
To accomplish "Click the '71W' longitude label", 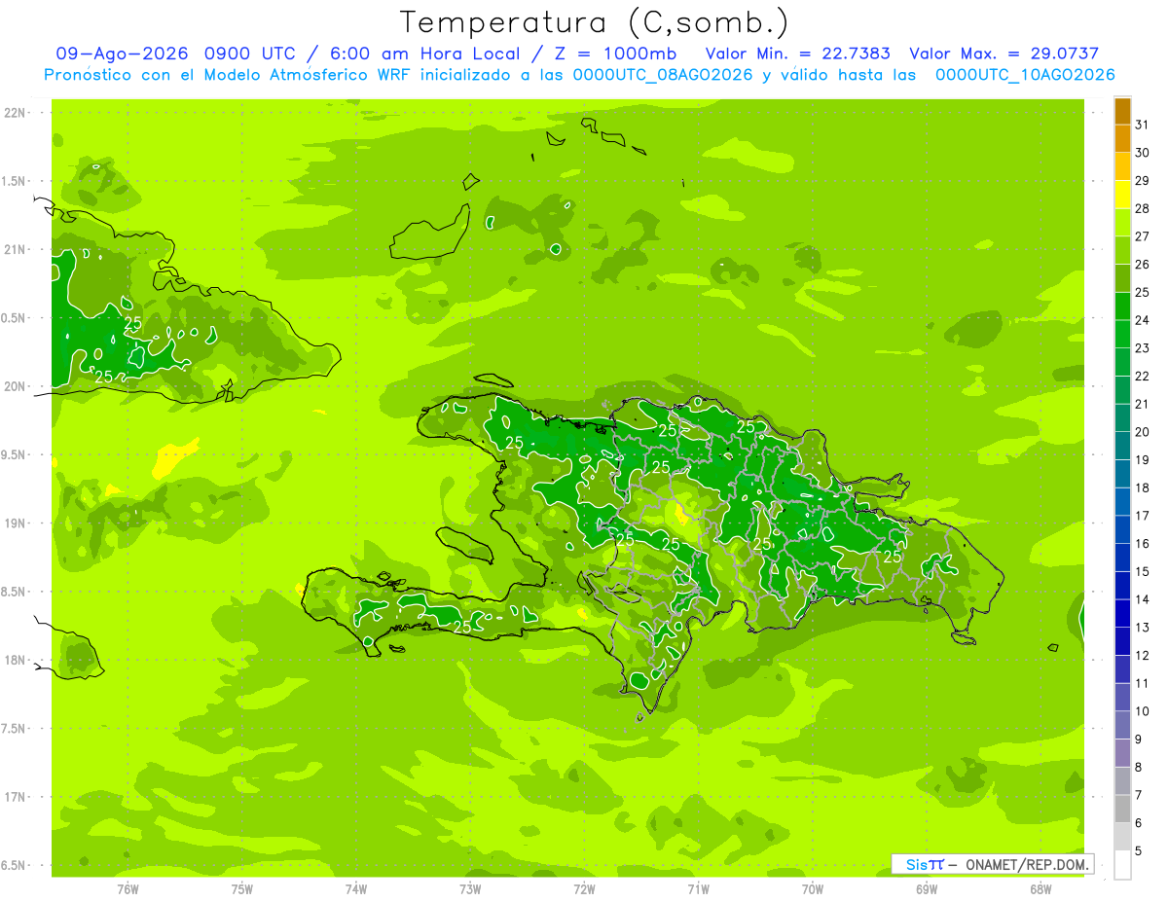I will tap(698, 888).
